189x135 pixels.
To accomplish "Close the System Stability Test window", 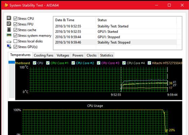I will click(x=182, y=5).
